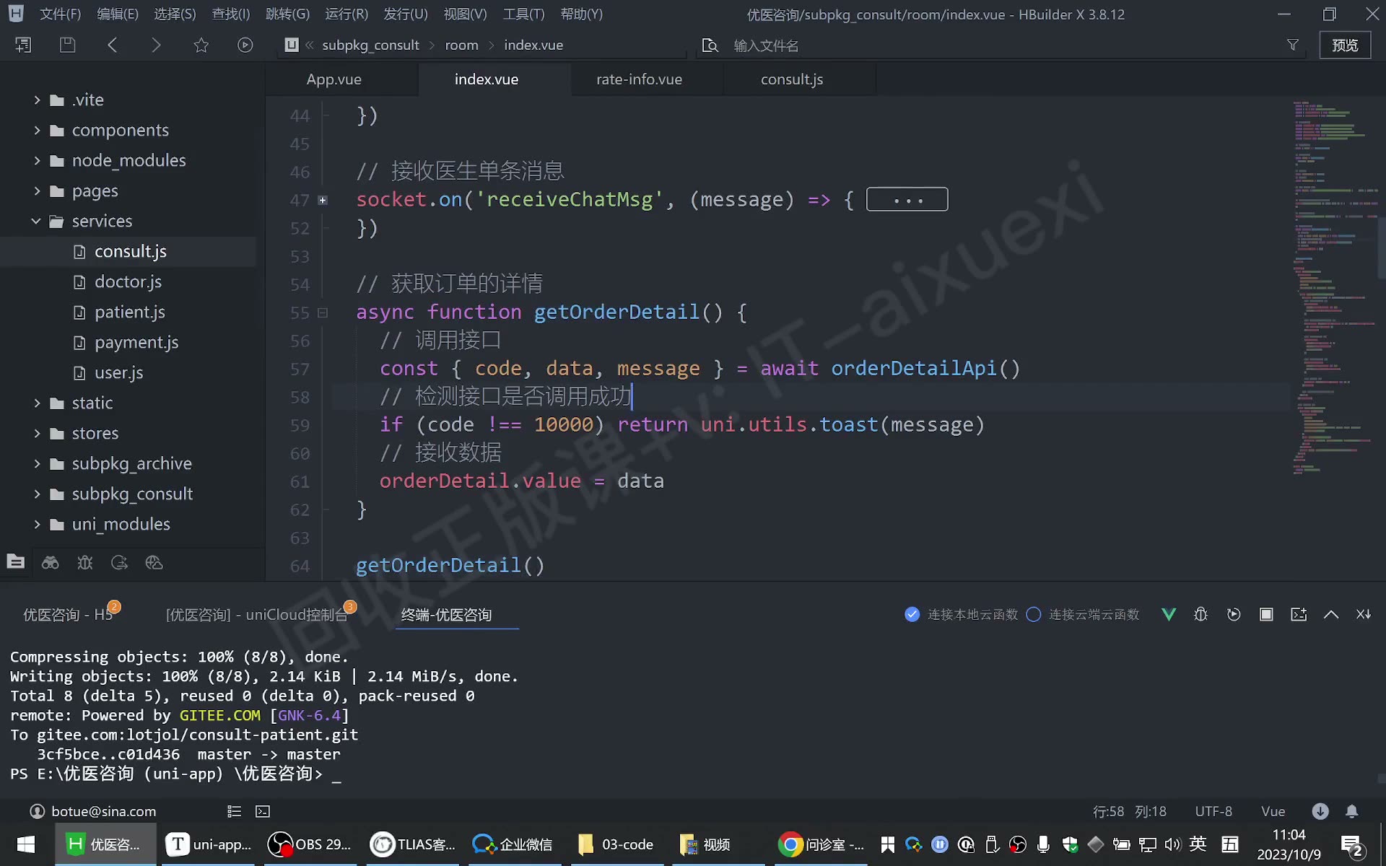The width and height of the screenshot is (1386, 866).
Task: Expand the node_modules folder
Action: (37, 160)
